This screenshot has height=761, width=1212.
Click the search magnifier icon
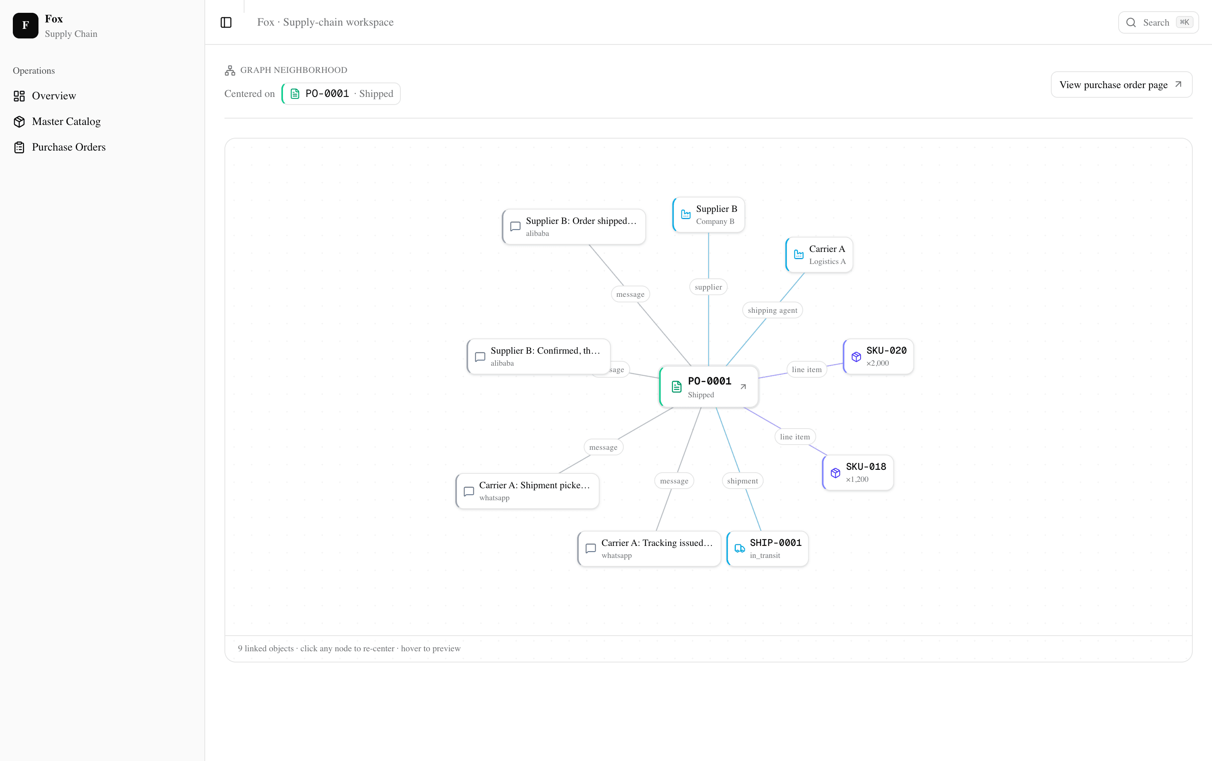(x=1131, y=22)
